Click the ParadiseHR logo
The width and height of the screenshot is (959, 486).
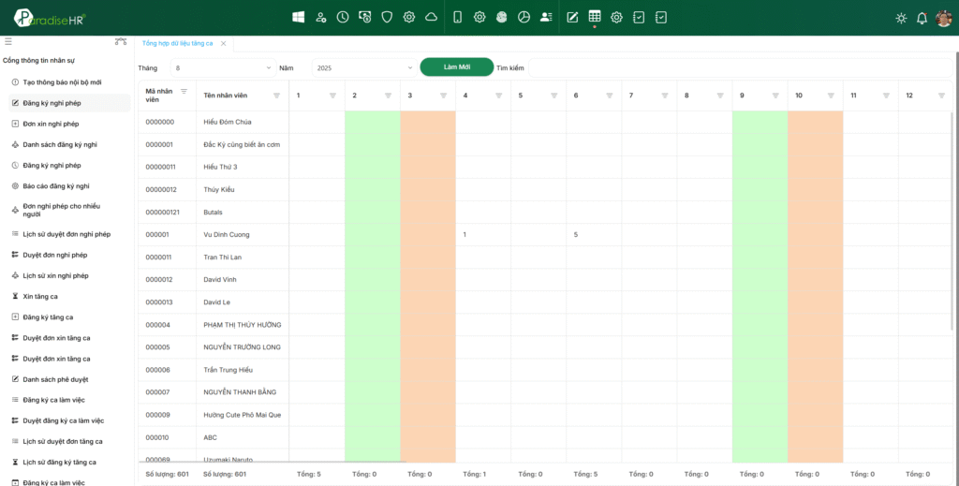pos(51,19)
